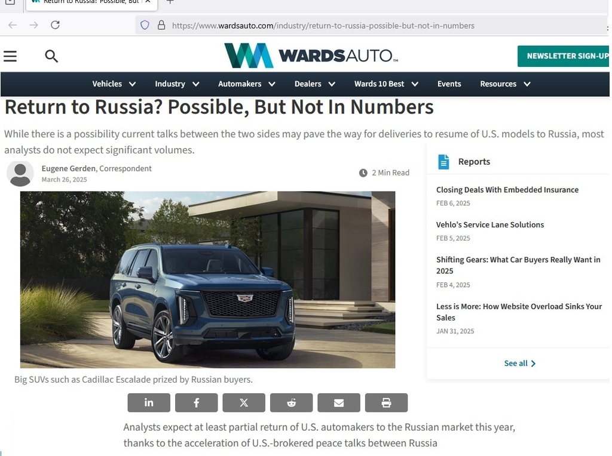Expand the Vehicles menu chevron
The height and width of the screenshot is (456, 612).
click(132, 84)
